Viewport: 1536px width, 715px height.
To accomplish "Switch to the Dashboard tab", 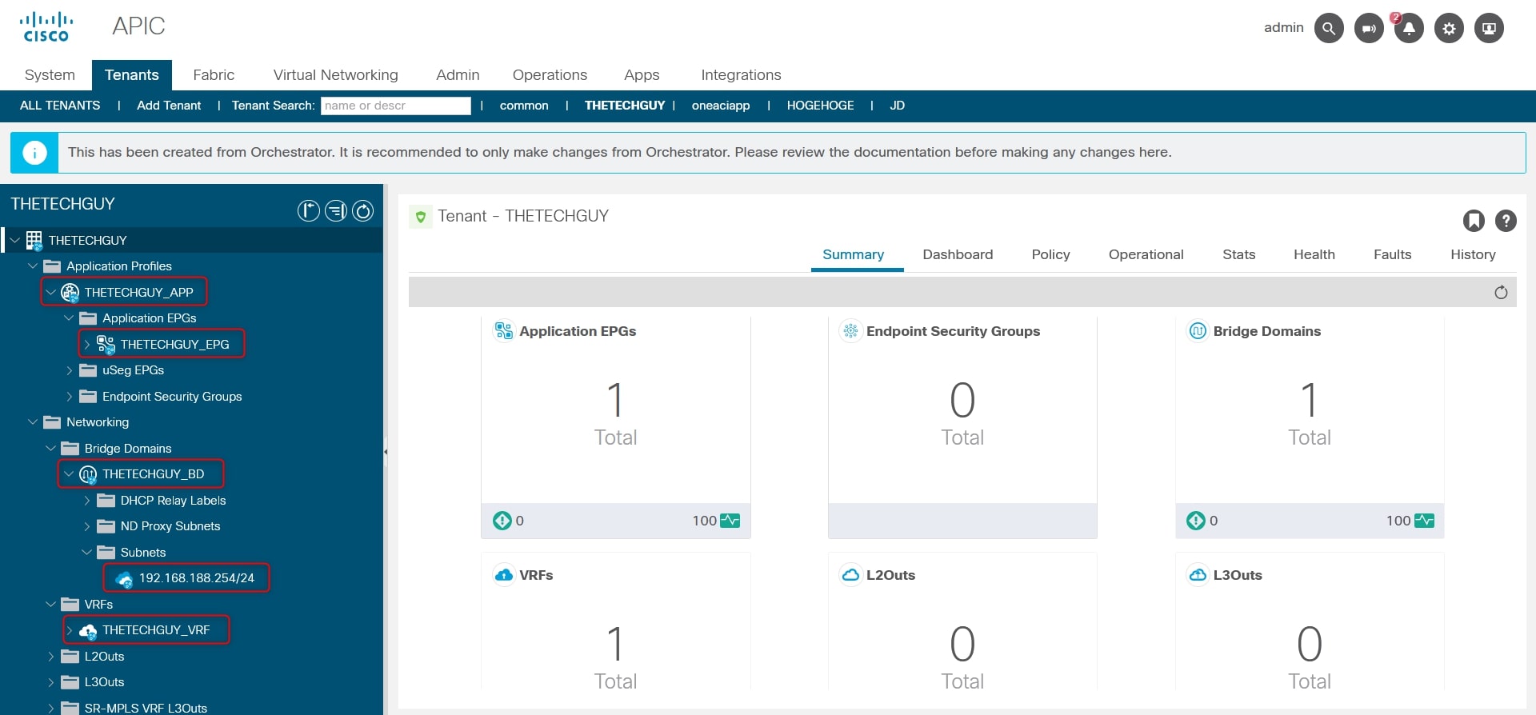I will pos(958,254).
